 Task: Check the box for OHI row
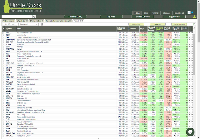[3, 37]
